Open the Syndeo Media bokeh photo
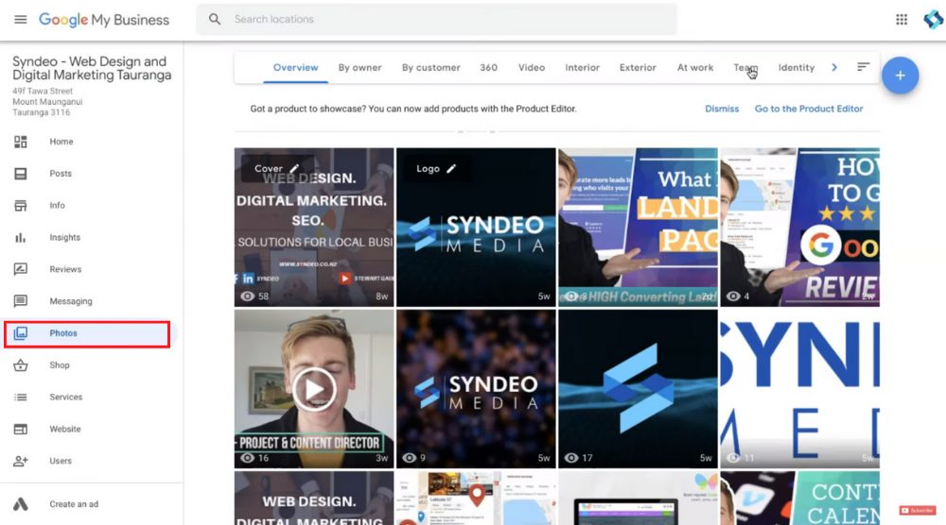Screen dimensions: 946x525 [x=476, y=389]
